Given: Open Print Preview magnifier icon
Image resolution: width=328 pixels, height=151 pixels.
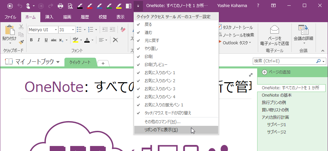Looking at the screenshot, I should [x=70, y=6].
